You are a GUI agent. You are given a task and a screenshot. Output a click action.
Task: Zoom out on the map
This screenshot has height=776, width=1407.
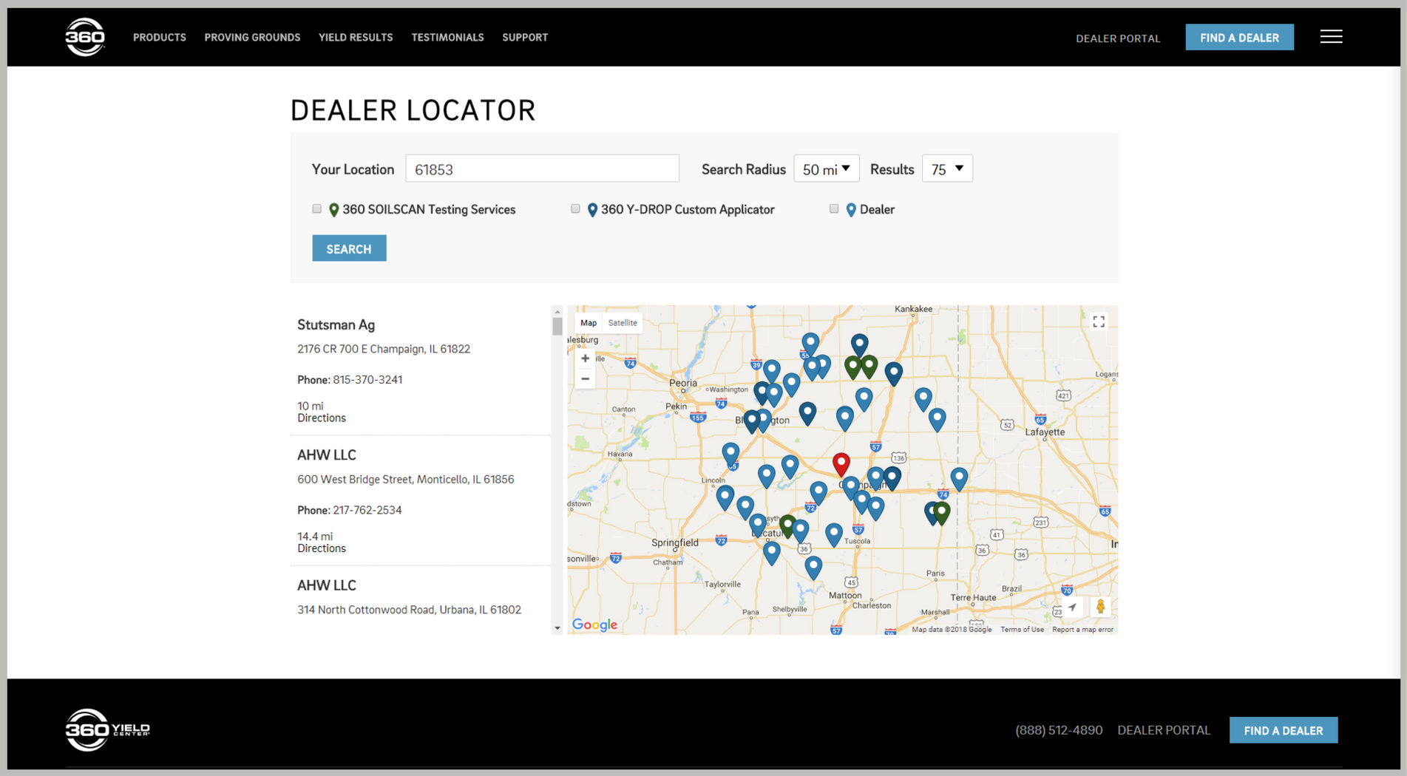click(585, 379)
